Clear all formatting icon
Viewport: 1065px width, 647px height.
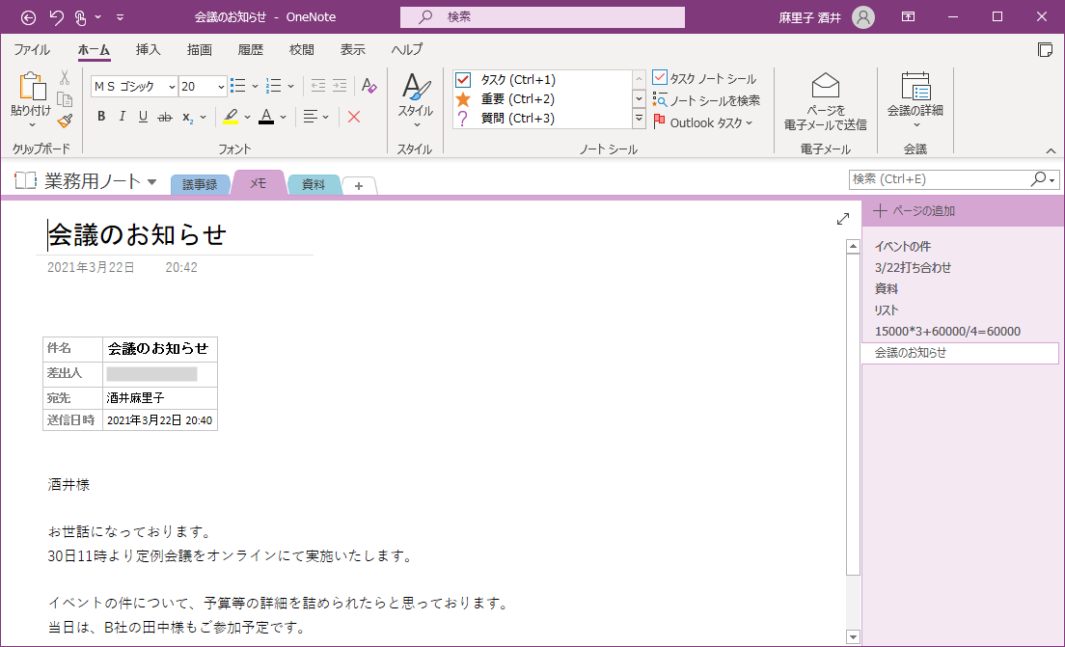(x=369, y=86)
